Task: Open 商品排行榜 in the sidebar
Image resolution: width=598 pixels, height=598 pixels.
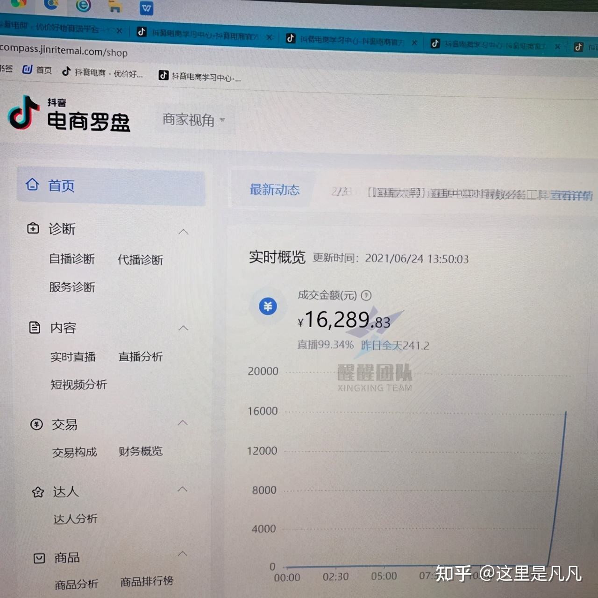Action: point(147,581)
